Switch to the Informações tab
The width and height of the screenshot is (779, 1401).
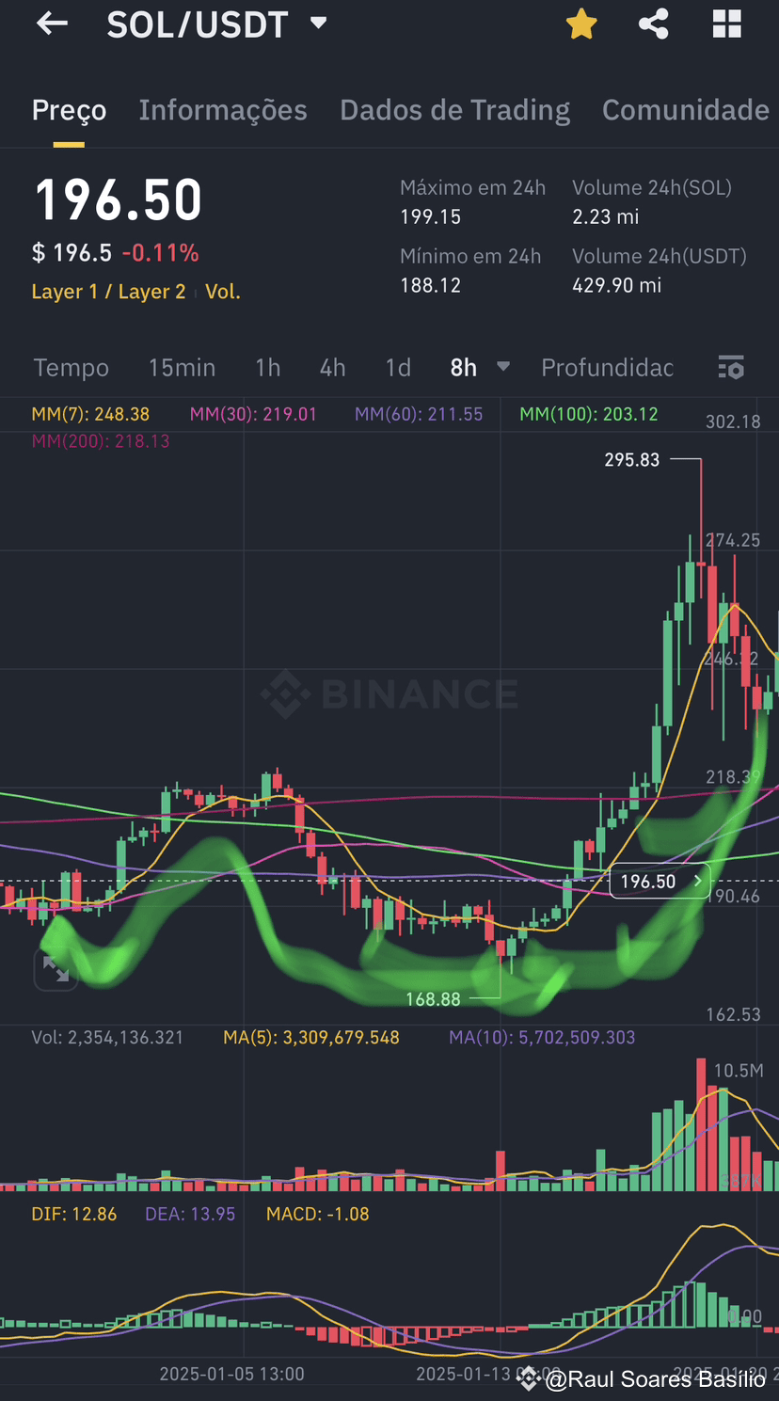click(223, 110)
